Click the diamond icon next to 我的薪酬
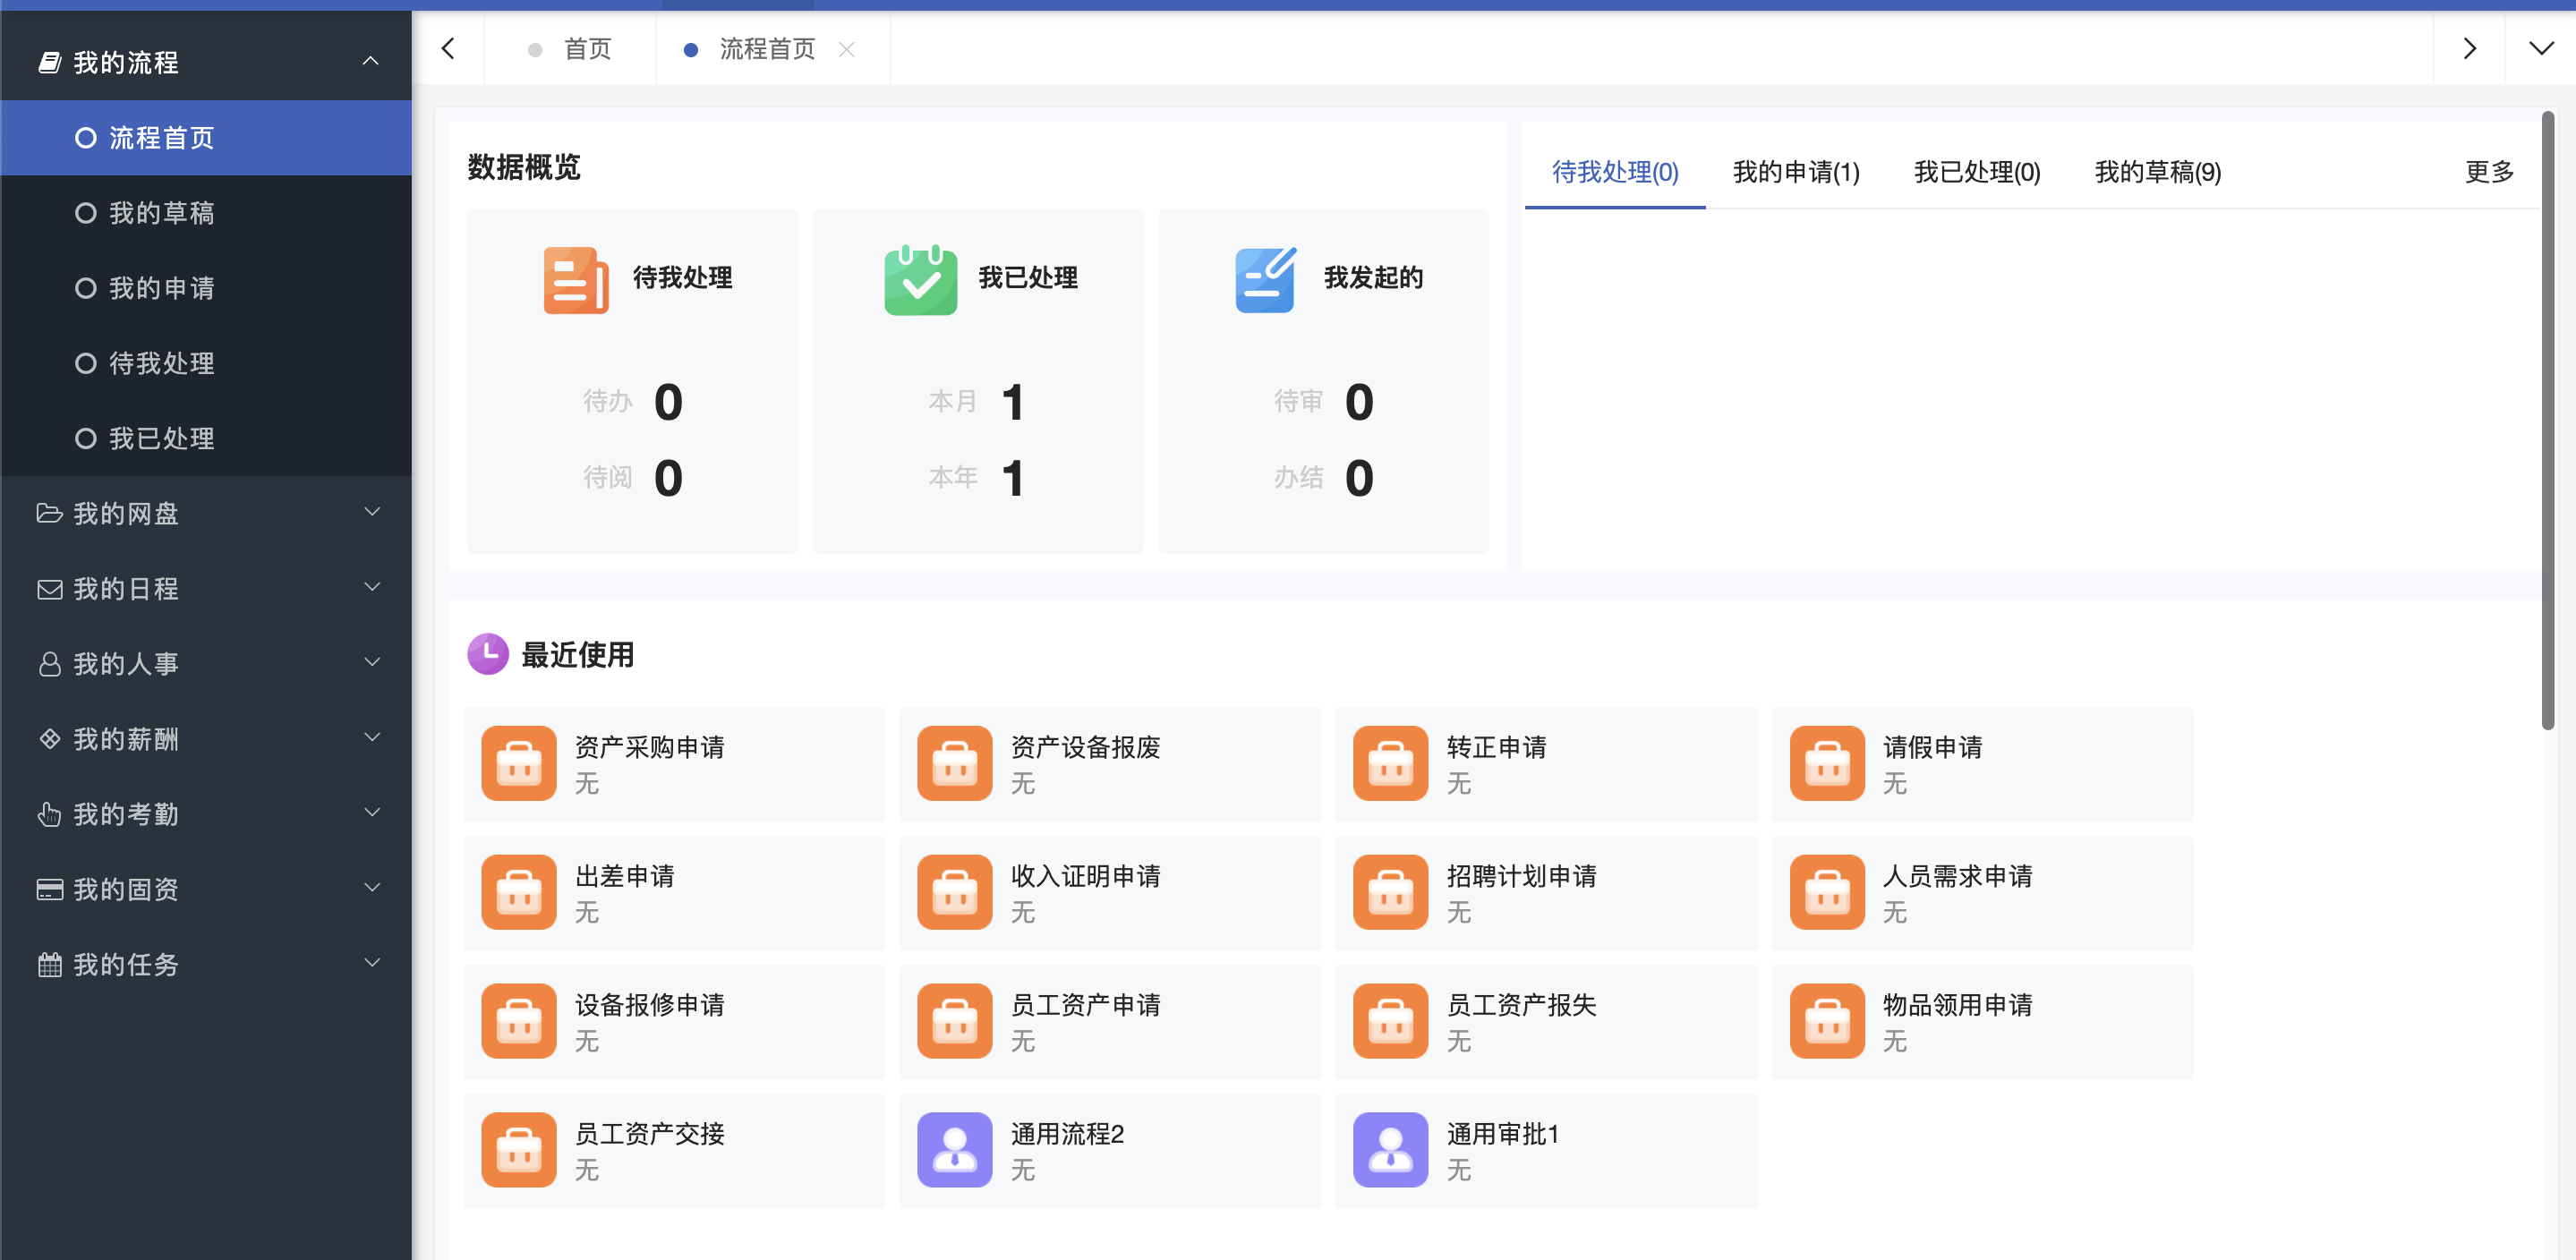 pyautogui.click(x=49, y=739)
